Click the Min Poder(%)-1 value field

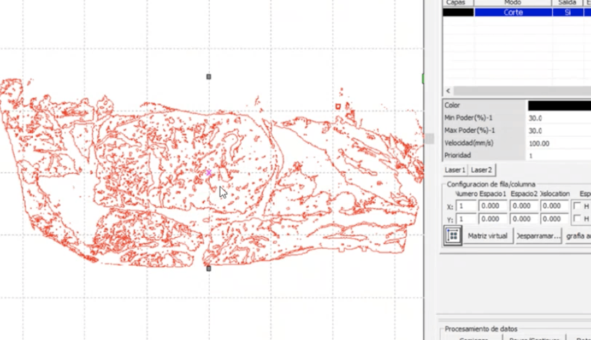(559, 118)
